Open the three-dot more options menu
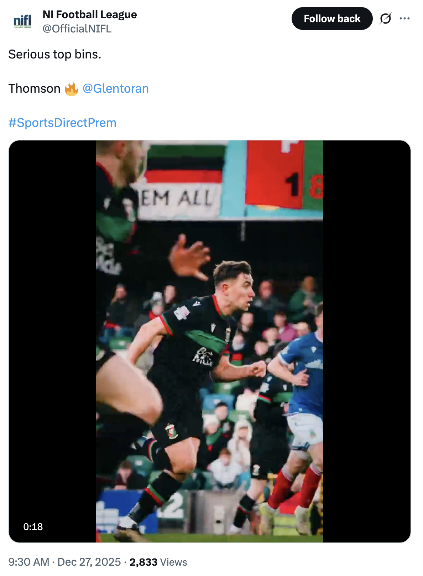423x576 pixels. click(404, 19)
